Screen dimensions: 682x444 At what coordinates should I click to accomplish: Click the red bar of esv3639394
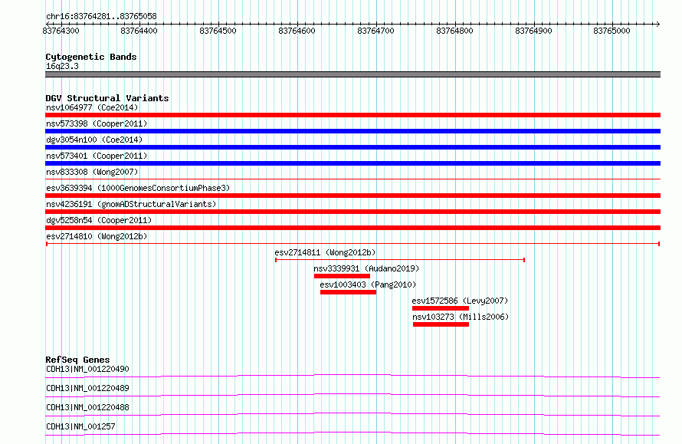coord(352,196)
